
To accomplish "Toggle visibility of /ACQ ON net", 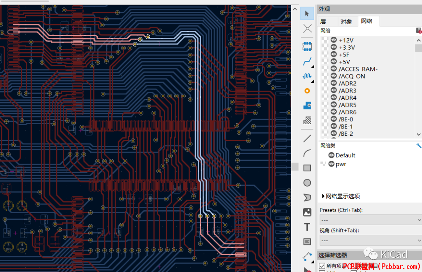I will (x=334, y=76).
